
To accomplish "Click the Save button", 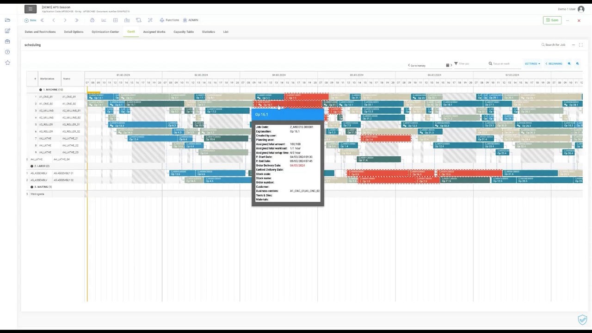I will coord(552,20).
